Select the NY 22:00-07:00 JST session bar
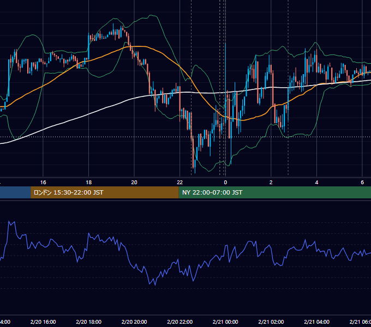 [274, 192]
